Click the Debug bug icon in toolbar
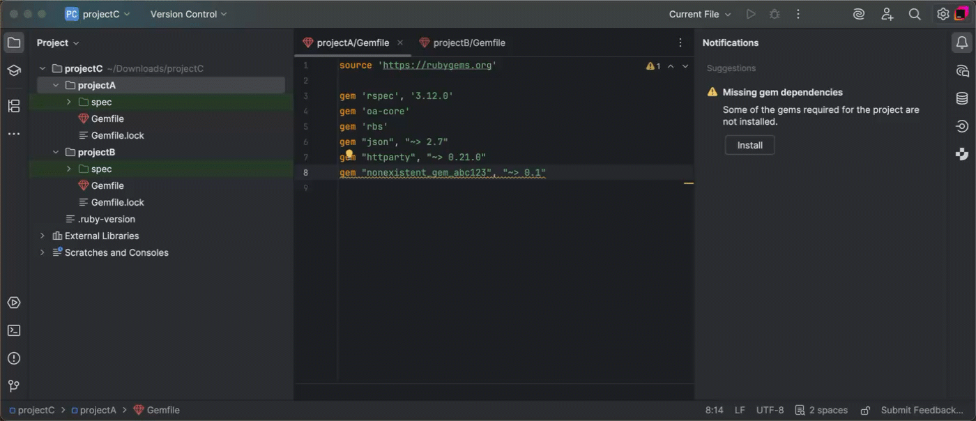 [775, 14]
